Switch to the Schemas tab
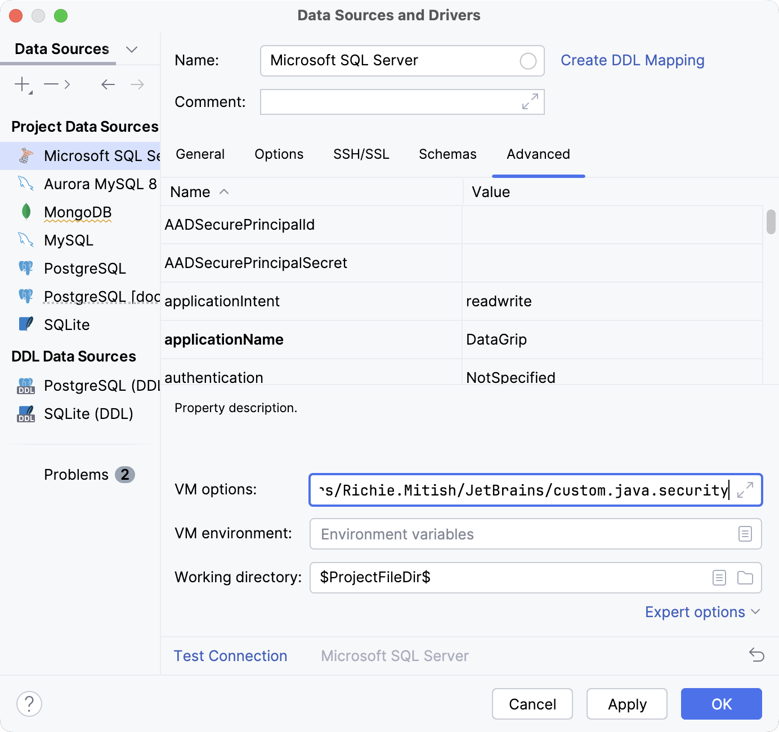 tap(447, 154)
